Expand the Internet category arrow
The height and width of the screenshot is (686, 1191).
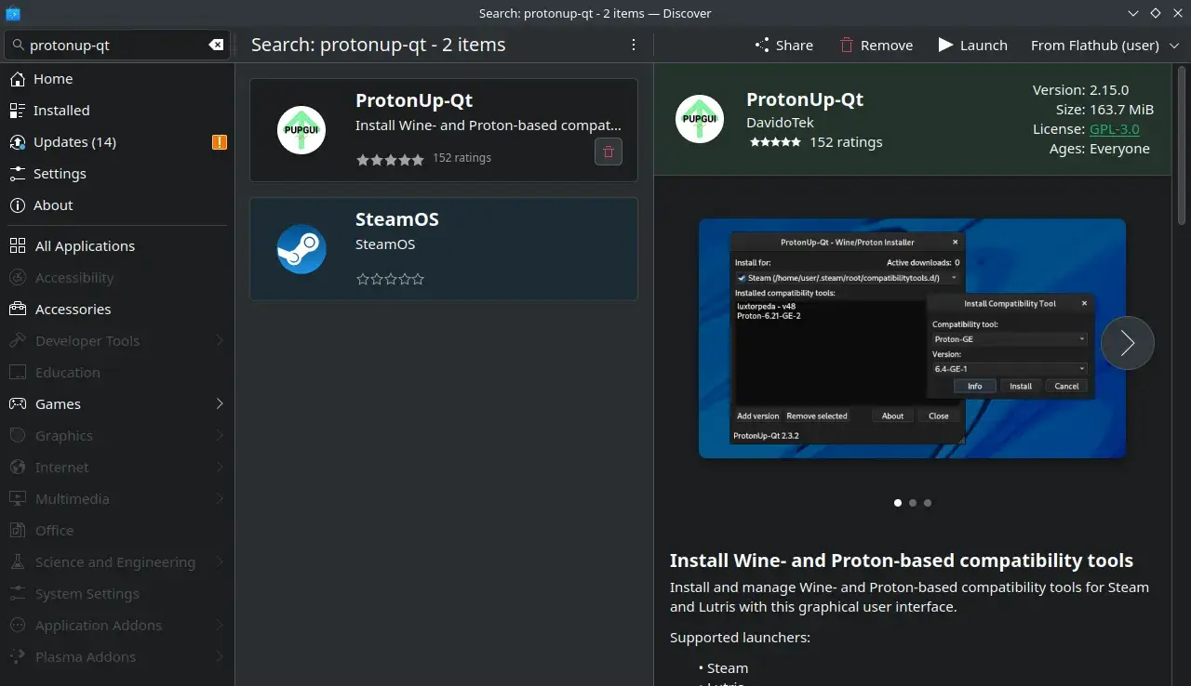220,468
